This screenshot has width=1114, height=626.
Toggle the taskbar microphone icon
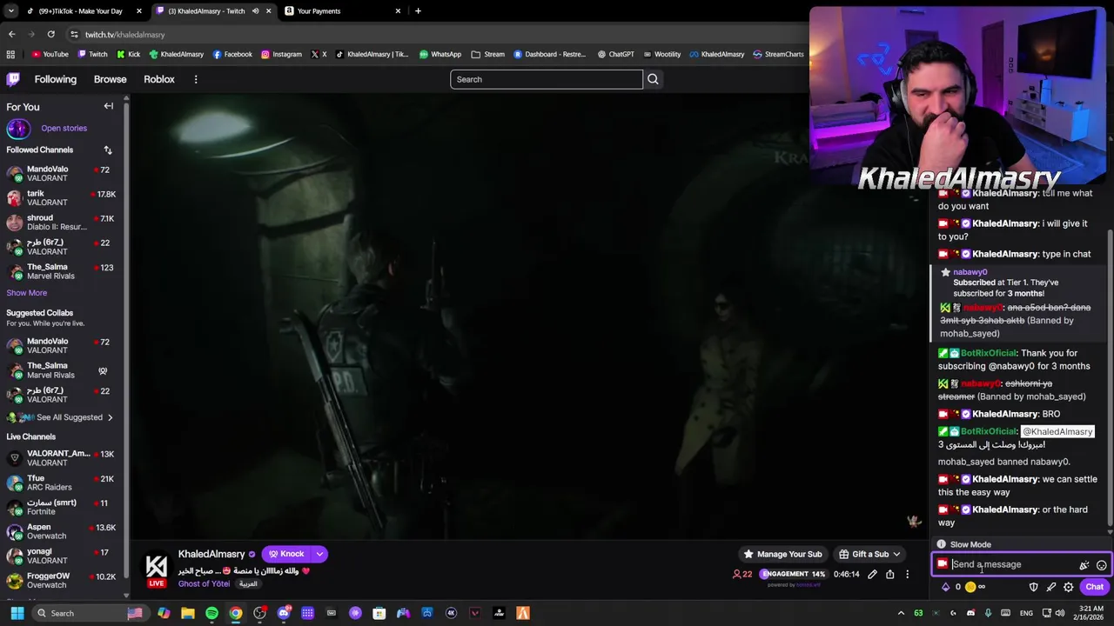point(989,613)
